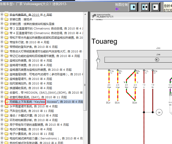Click folder icon of 电动行李箱盖 row

pos(7,129)
